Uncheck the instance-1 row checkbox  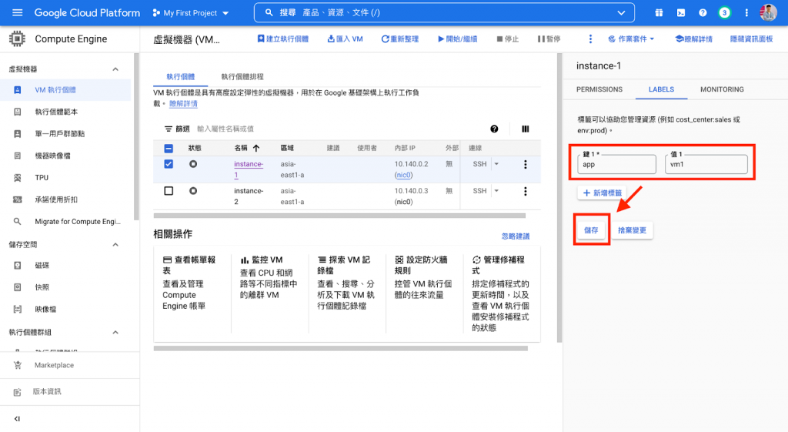click(169, 164)
